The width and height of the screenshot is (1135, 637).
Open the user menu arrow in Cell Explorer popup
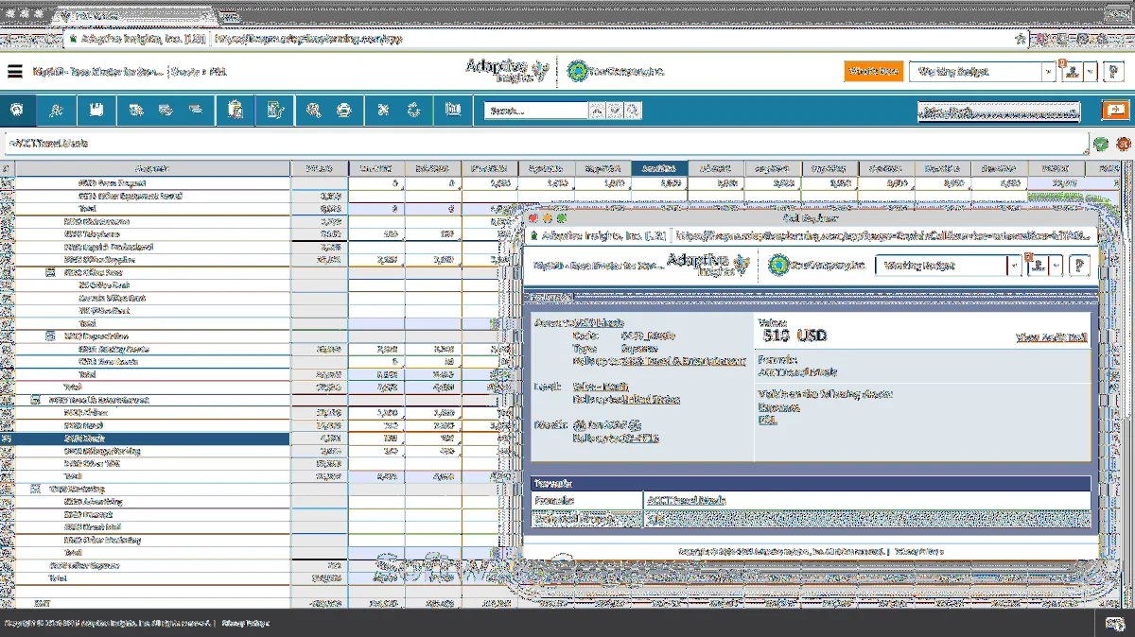[1056, 266]
